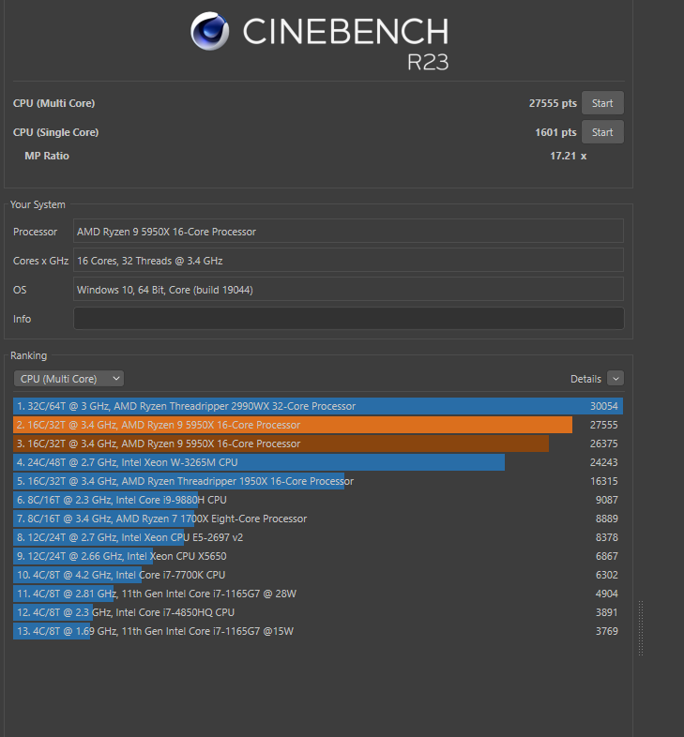The width and height of the screenshot is (684, 737).
Task: Select the Intel Core i9-9880H row
Action: click(x=318, y=500)
